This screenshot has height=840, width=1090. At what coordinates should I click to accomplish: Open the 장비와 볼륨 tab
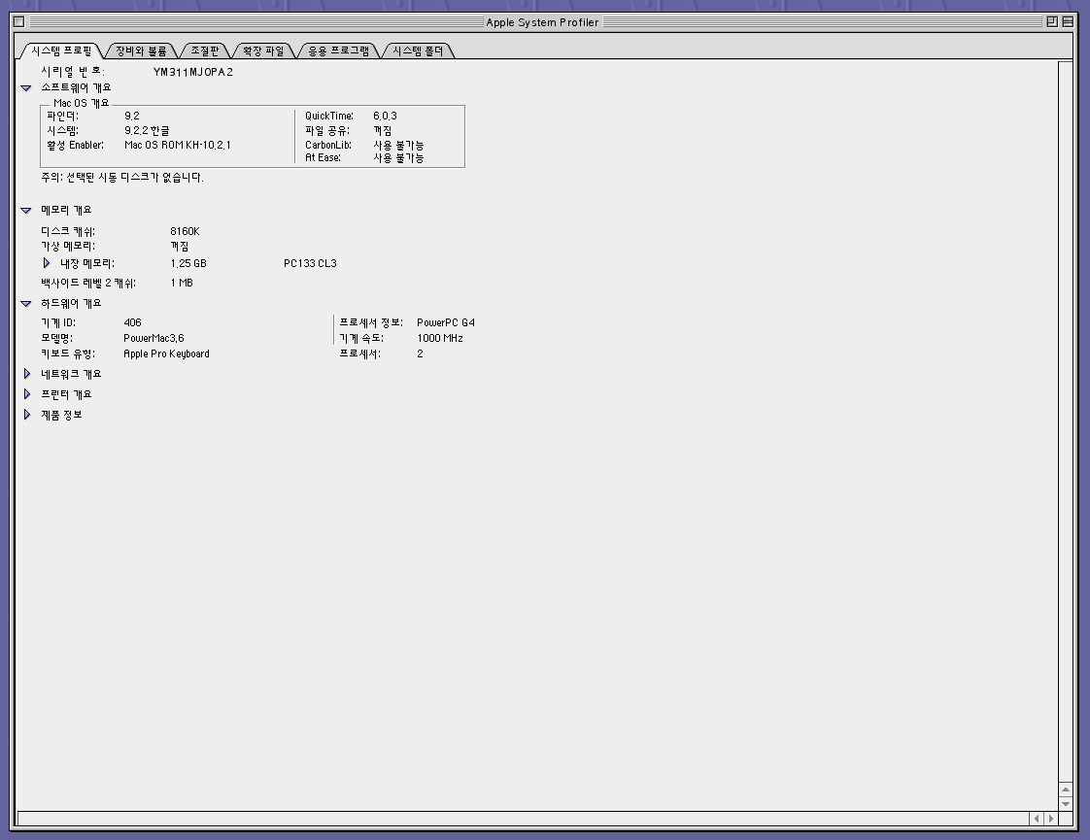tap(141, 50)
